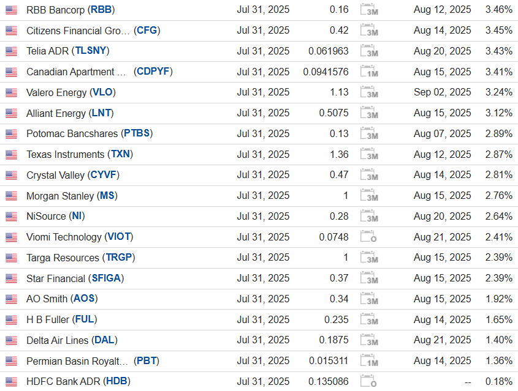
Task: Open the Telia ADR (TLSNY) link
Action: (67, 51)
